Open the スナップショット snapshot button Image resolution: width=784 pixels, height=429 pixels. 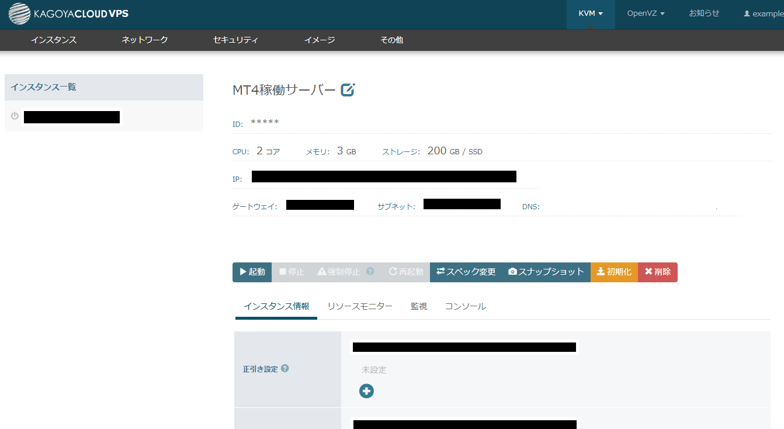coord(546,272)
